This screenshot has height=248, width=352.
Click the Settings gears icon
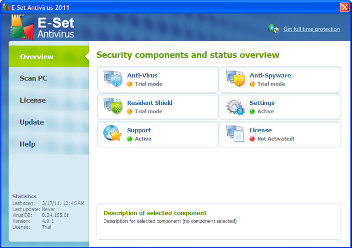pyautogui.click(x=236, y=107)
